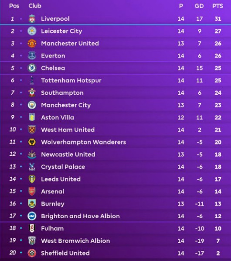
Task: Click the Liverpool club crest
Action: [x=32, y=19]
